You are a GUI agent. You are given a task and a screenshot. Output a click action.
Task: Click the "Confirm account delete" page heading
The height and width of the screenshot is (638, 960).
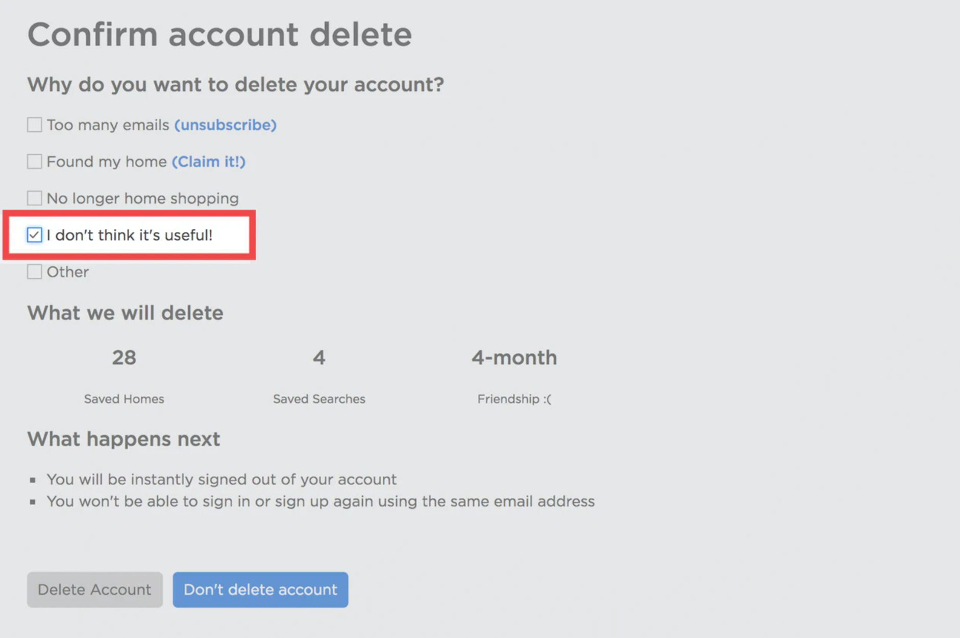[219, 35]
